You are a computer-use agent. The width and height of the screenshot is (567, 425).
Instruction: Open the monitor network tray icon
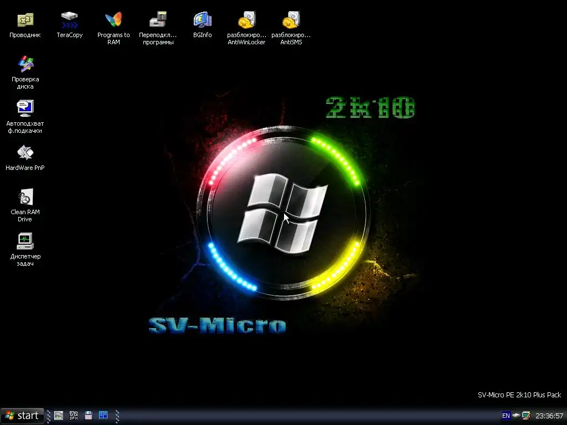tap(526, 416)
